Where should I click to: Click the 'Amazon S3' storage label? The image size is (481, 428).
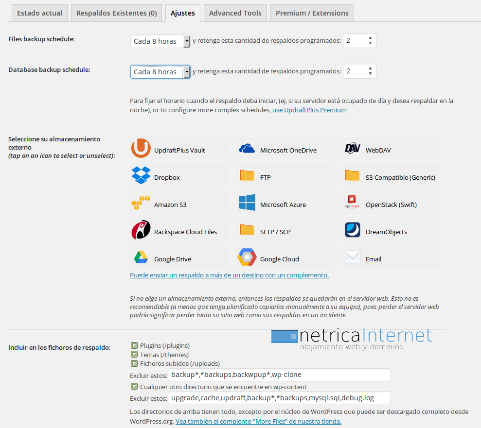pos(170,205)
